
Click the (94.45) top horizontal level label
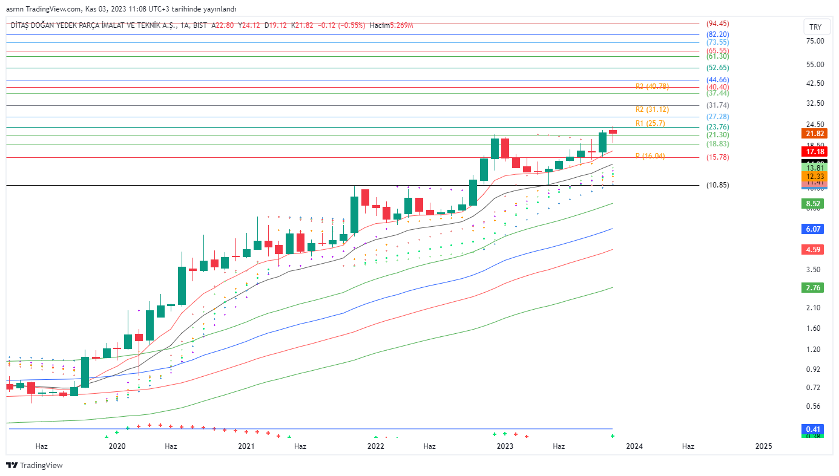pyautogui.click(x=717, y=24)
